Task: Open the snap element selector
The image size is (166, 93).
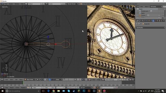Action: pyautogui.click(x=84, y=80)
